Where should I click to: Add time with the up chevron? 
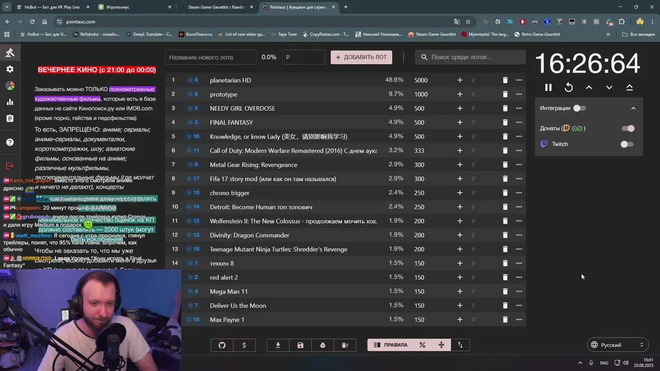[589, 88]
